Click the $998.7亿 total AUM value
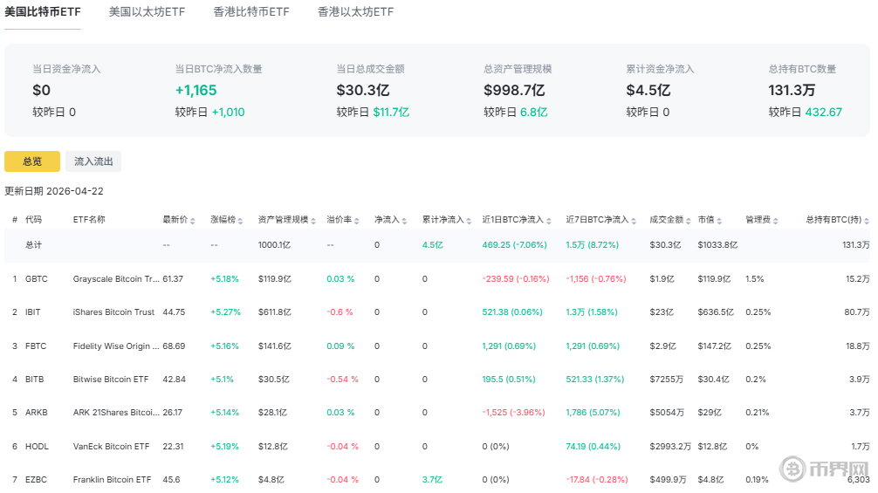Viewport: 878px width, 493px height. [x=514, y=90]
